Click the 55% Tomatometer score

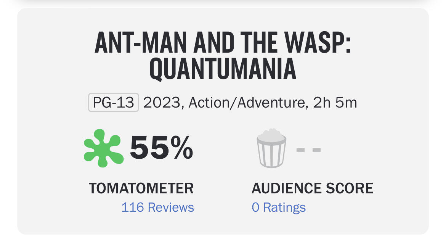click(161, 148)
